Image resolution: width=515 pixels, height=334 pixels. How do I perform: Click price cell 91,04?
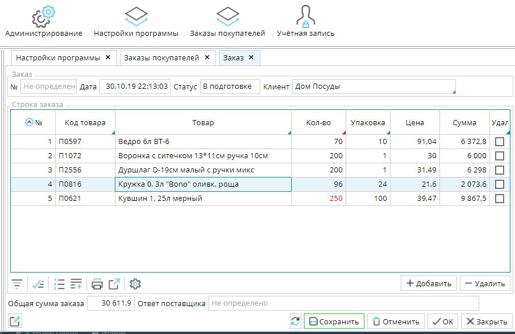coord(415,142)
